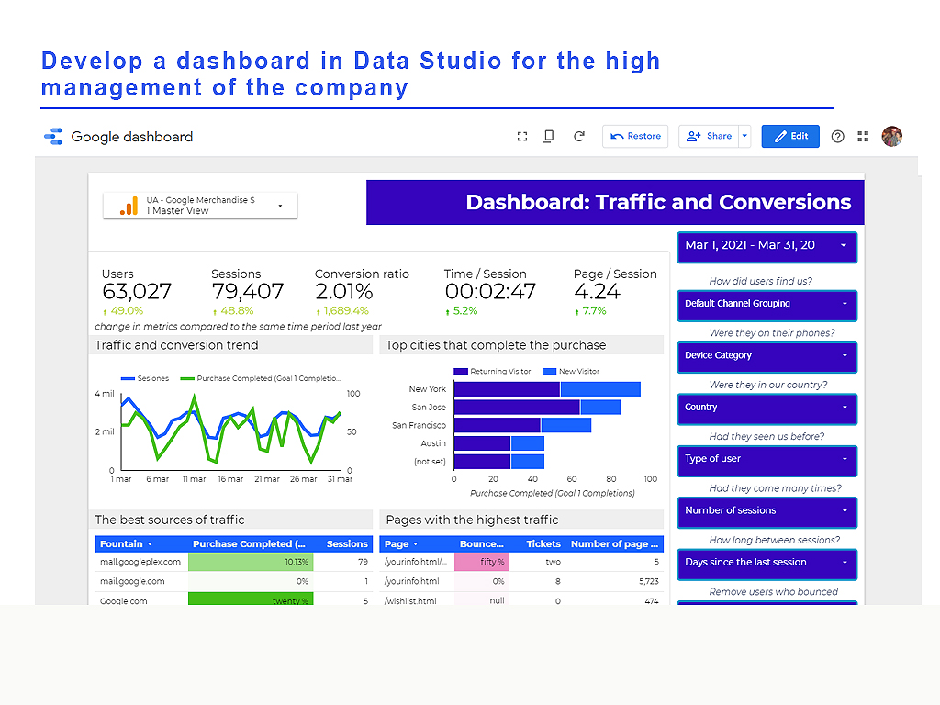Refresh the dashboard data
Viewport: 940px width, 705px height.
[579, 137]
